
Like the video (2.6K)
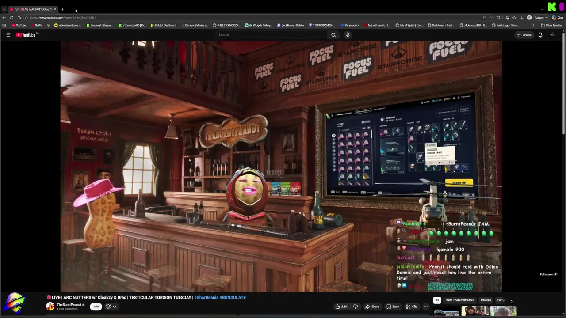(x=341, y=307)
